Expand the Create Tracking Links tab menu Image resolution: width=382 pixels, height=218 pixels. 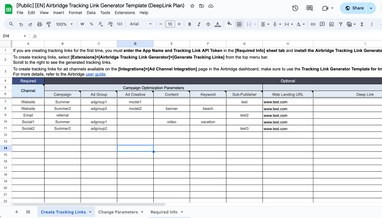coord(90,212)
